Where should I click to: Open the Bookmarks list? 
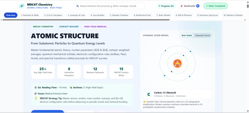click(x=190, y=6)
